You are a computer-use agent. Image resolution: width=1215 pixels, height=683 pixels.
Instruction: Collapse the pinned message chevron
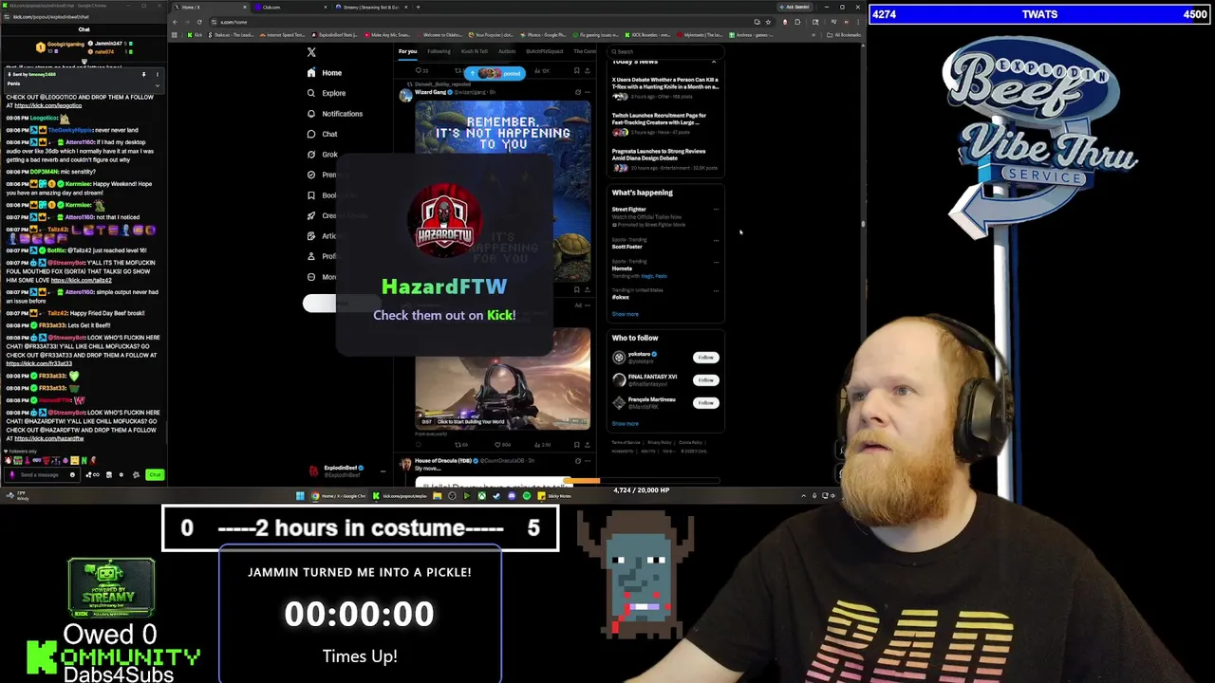point(158,86)
